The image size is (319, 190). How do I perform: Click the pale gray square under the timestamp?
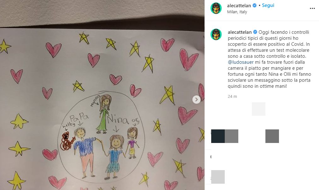[x=258, y=109]
